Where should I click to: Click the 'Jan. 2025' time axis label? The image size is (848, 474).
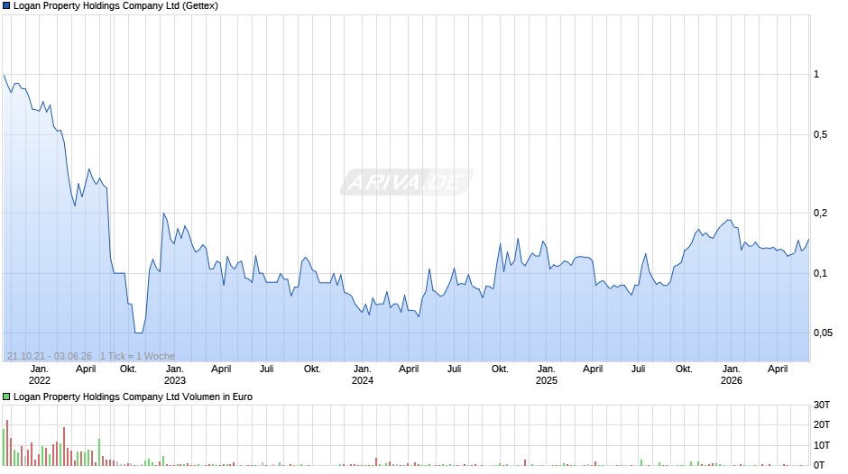point(546,375)
